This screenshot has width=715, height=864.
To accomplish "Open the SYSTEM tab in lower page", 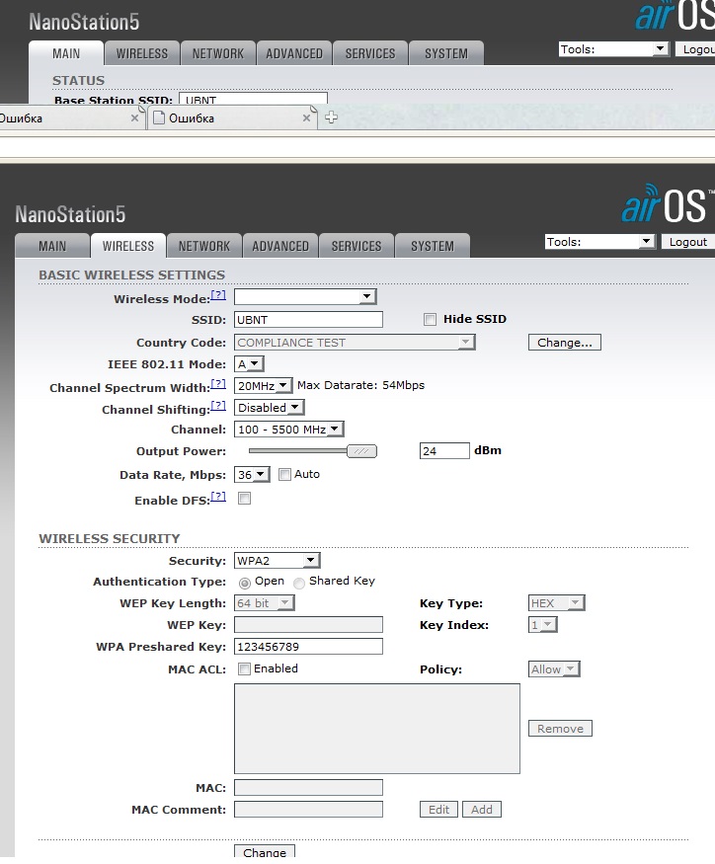I will click(x=432, y=246).
